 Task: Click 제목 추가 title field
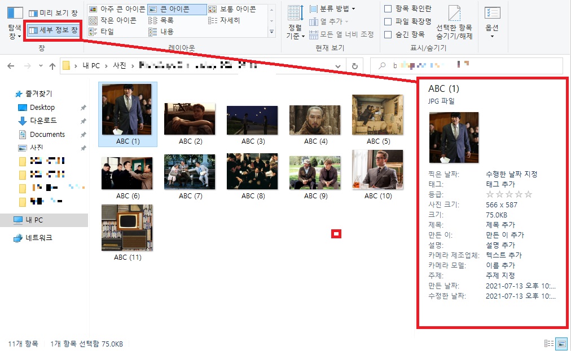click(500, 225)
